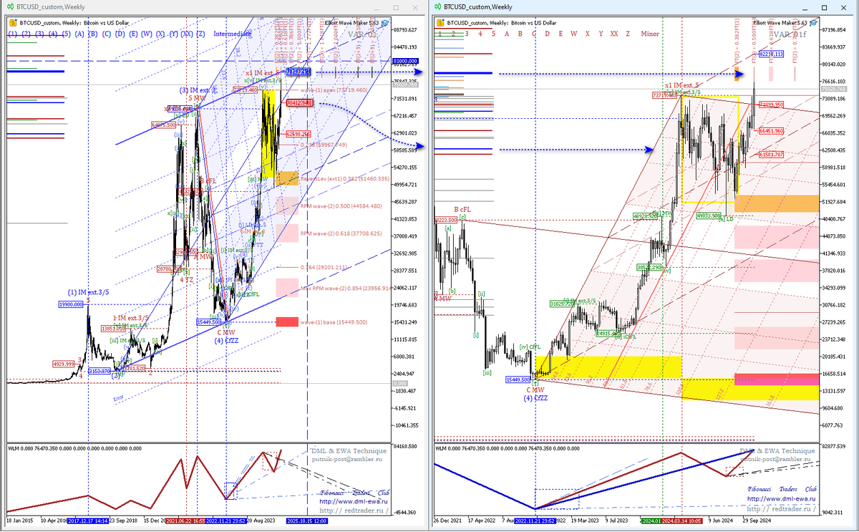This screenshot has width=859, height=532.
Task: Select wave label (XX) in left chart
Action: (186, 34)
